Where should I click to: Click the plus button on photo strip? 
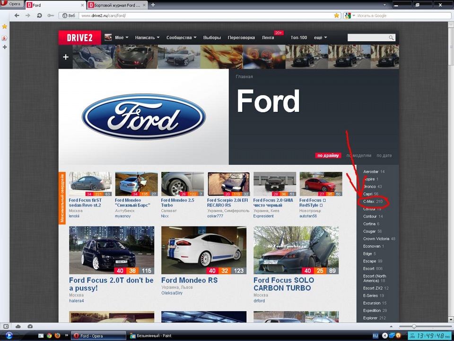pyautogui.click(x=66, y=57)
